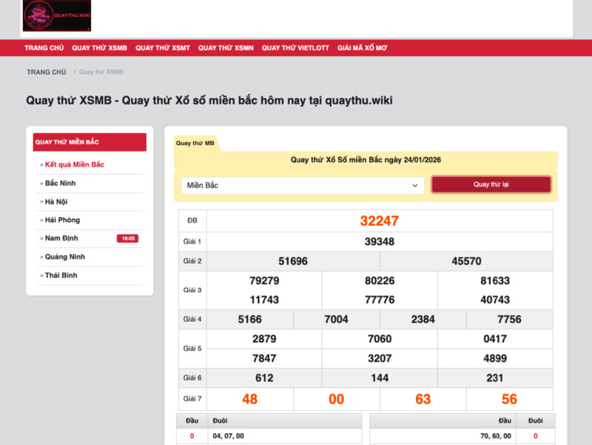Open Kết quả Miền Bắc sidebar link

[x=74, y=164]
